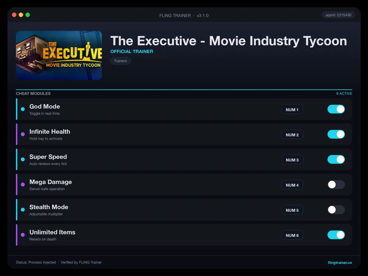Click the NUM 6 hotkey button
Image resolution: width=368 pixels, height=276 pixels.
point(292,235)
